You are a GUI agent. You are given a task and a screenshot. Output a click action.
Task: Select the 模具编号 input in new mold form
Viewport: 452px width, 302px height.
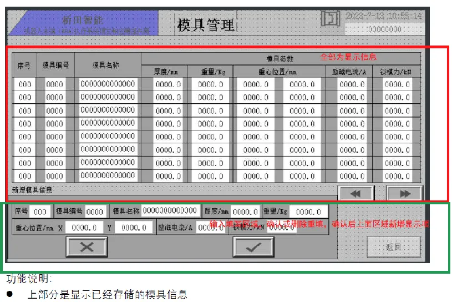point(95,212)
